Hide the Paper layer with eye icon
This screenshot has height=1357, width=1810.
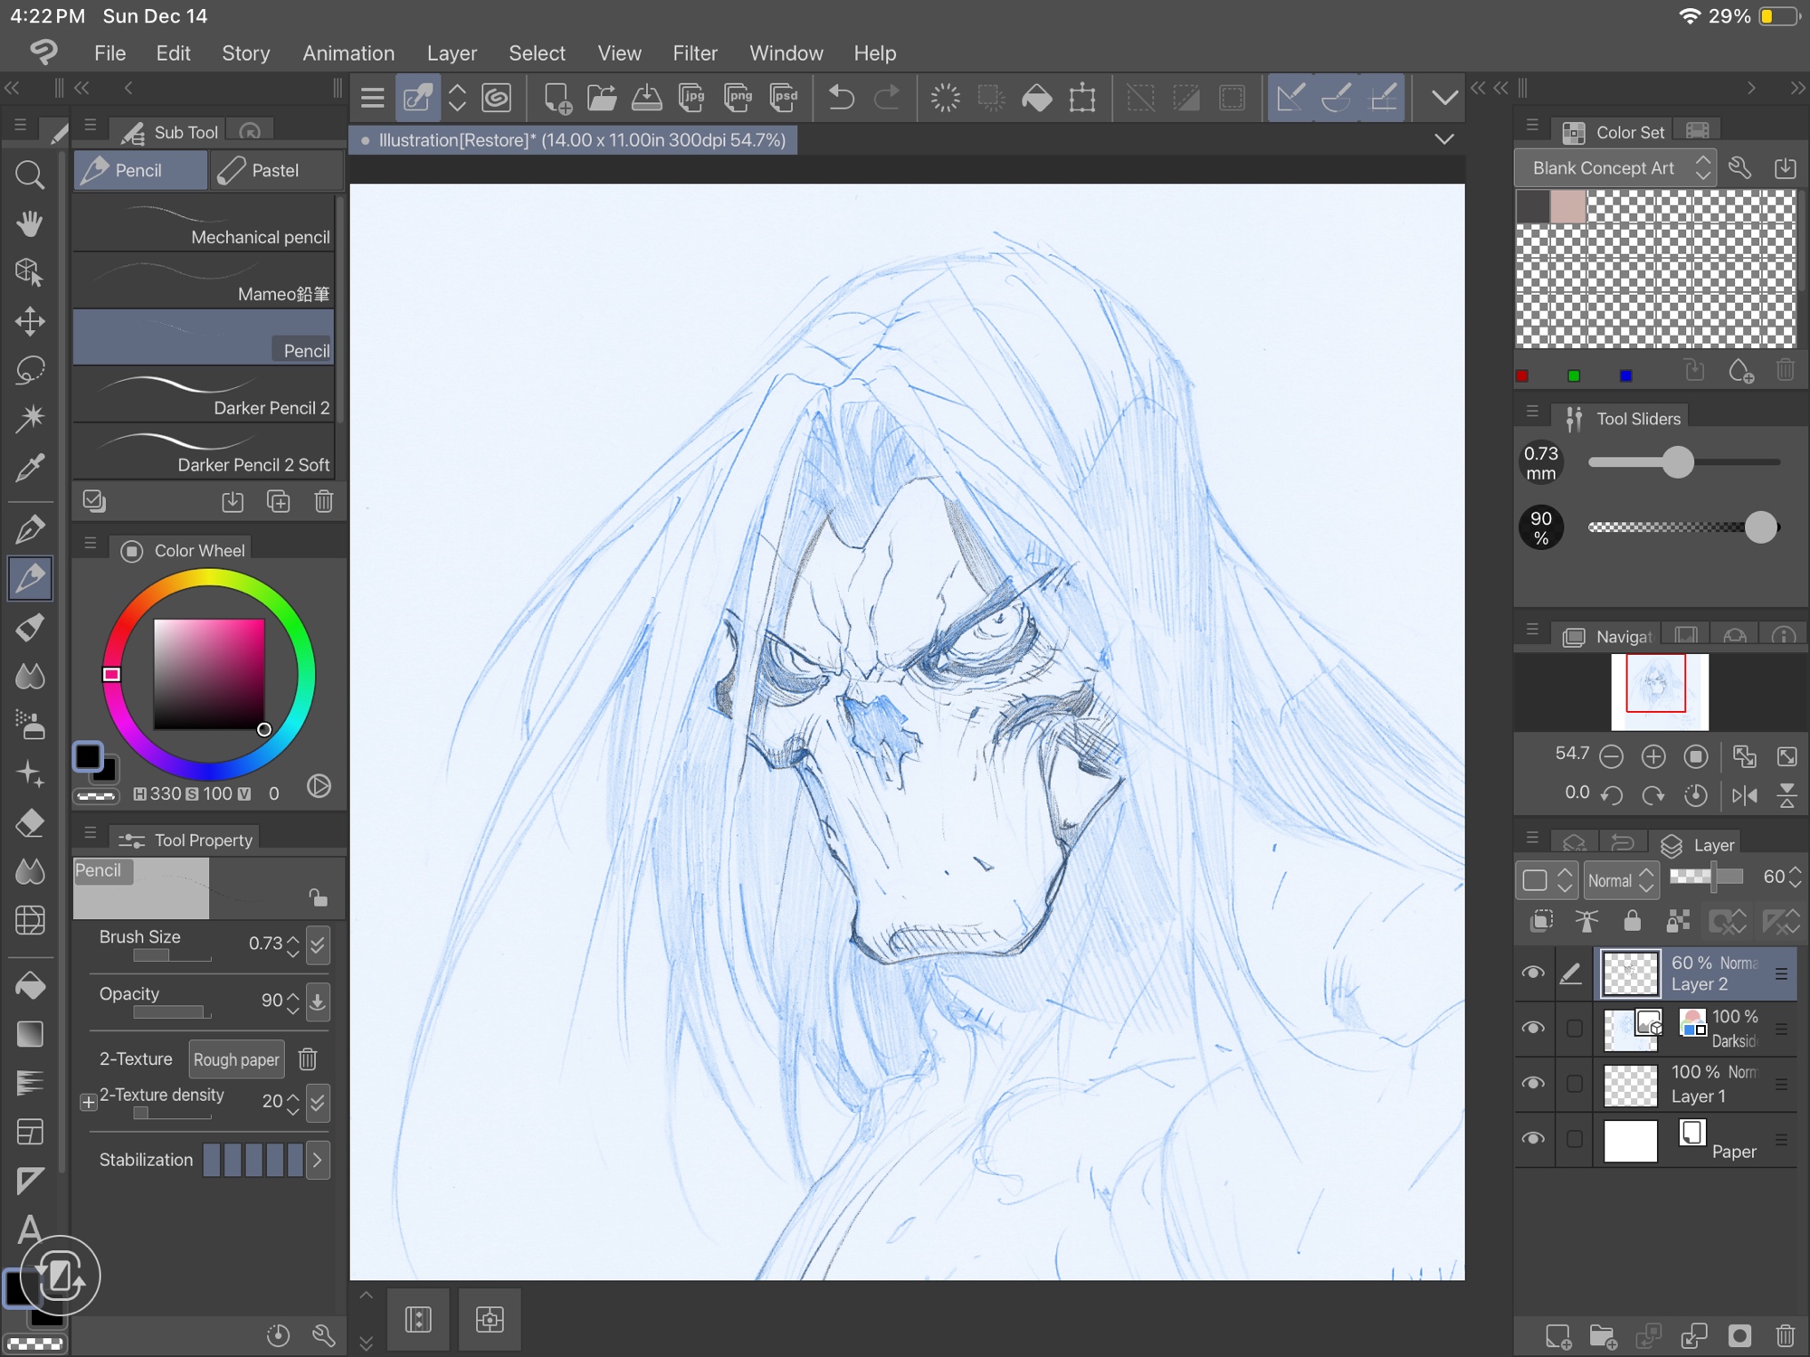pos(1533,1139)
